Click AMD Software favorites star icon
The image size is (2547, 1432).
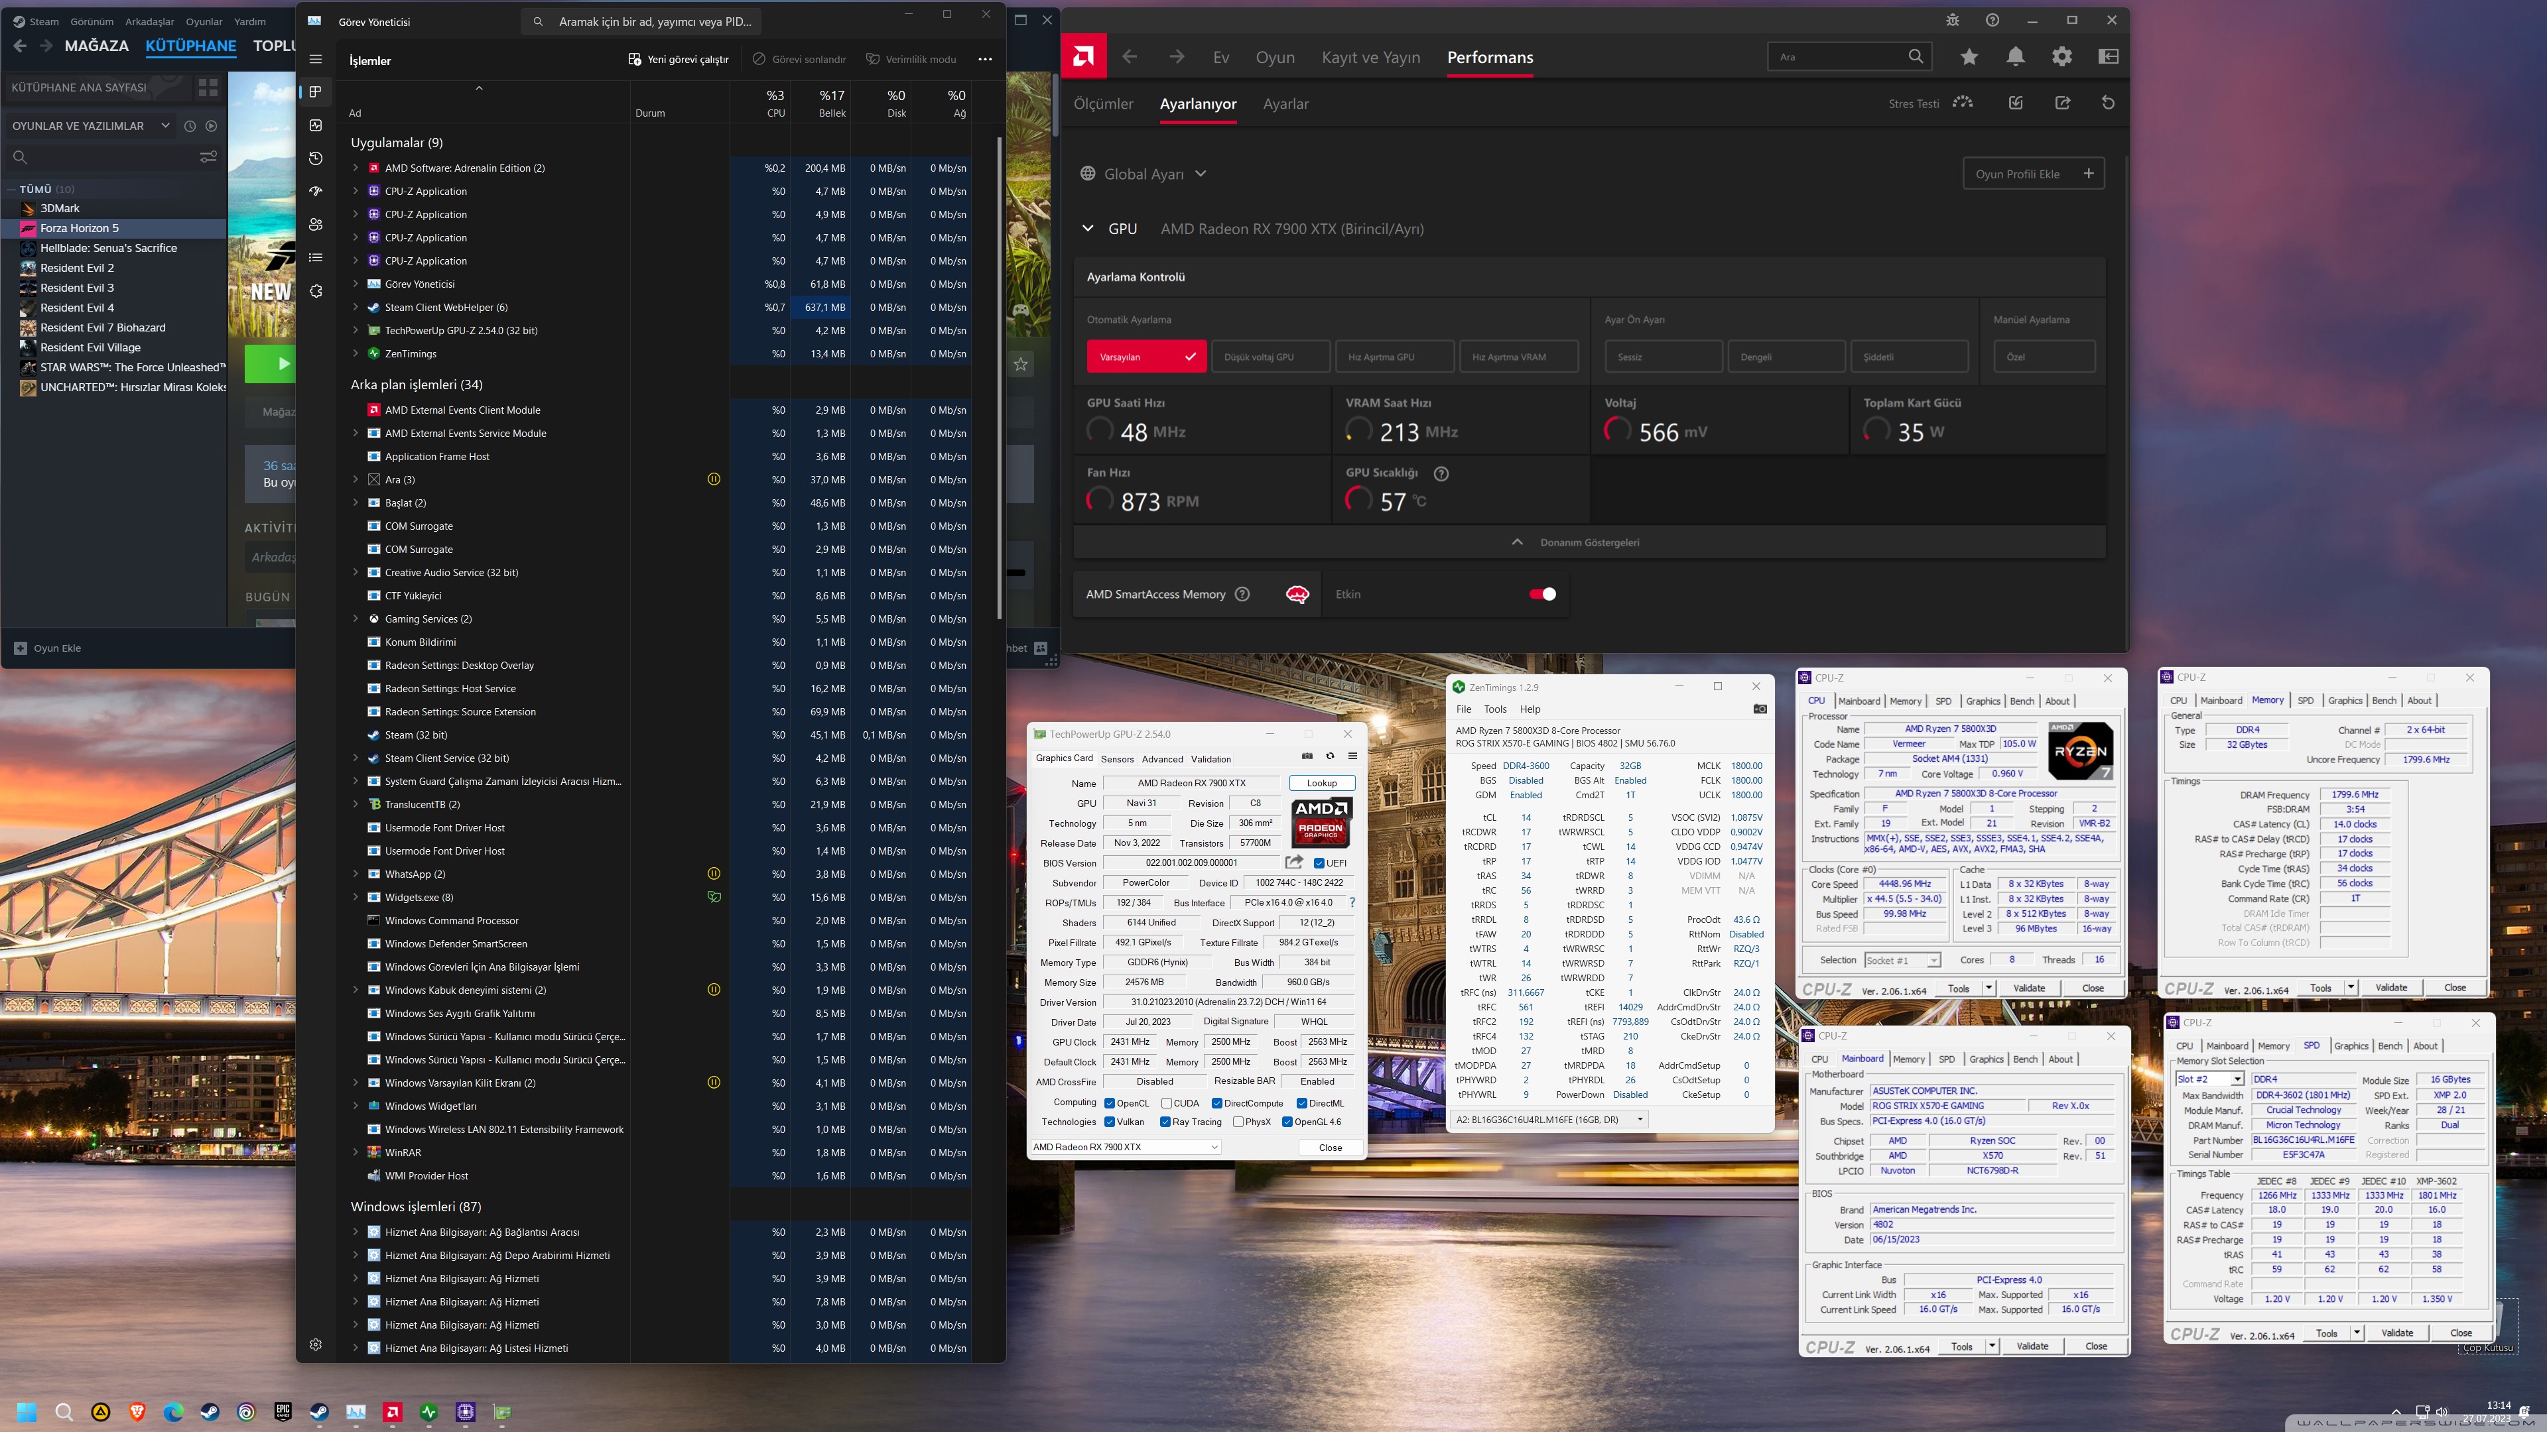coord(1969,56)
